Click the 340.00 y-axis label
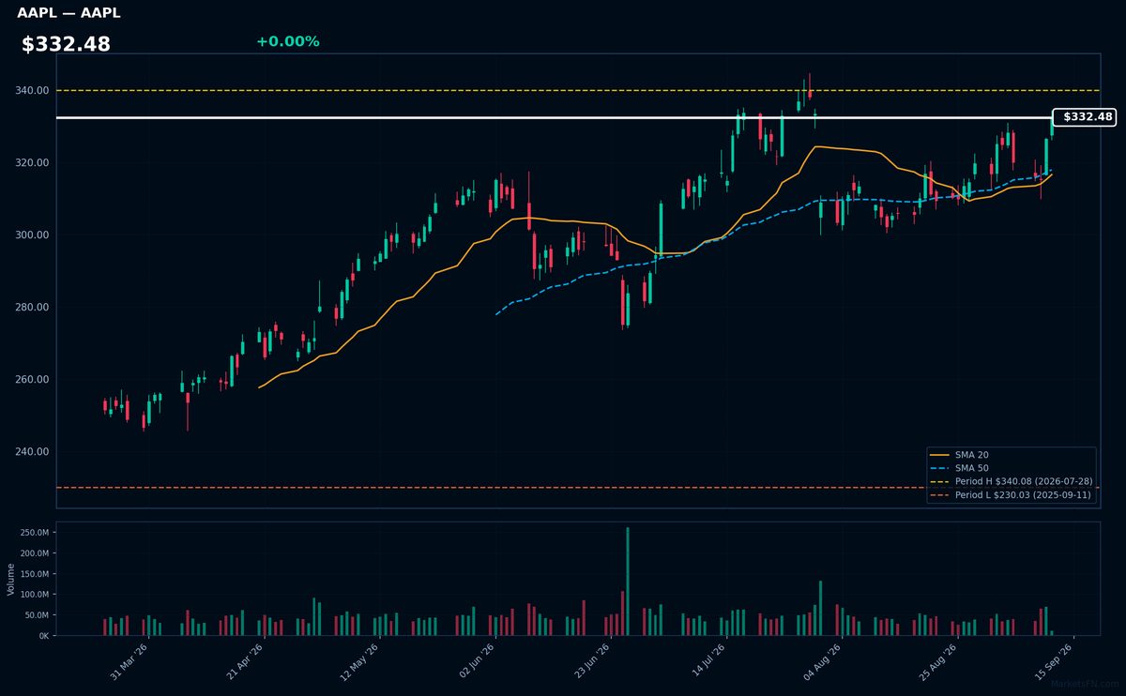1126x696 pixels. tap(33, 90)
